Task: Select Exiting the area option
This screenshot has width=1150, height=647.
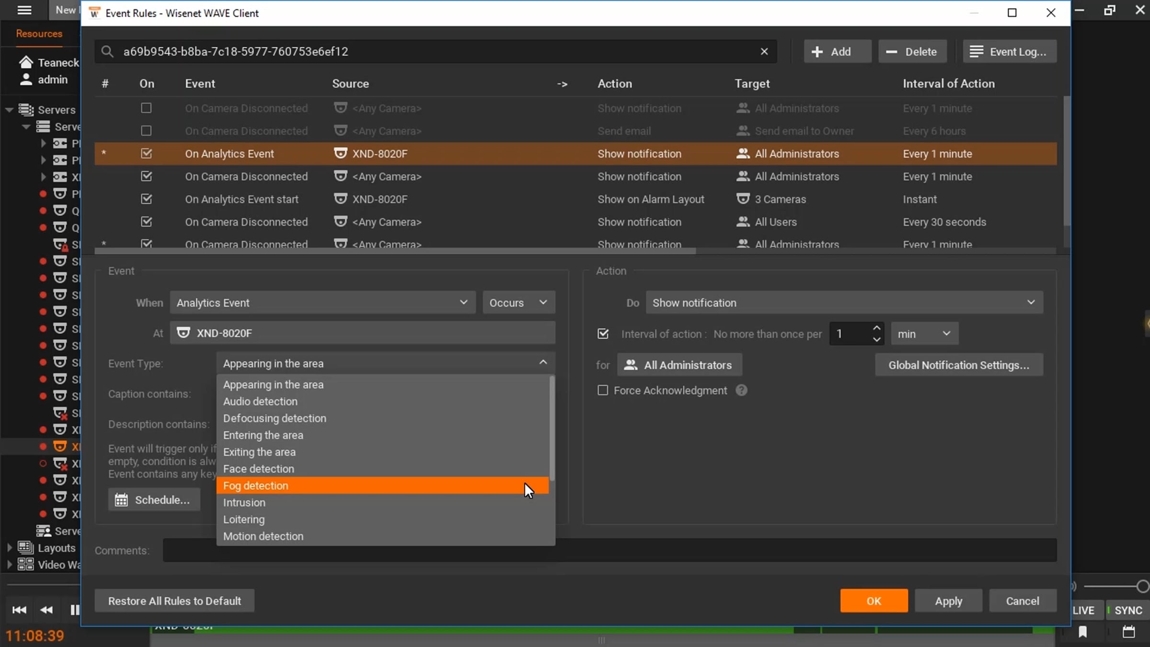Action: 382,452
